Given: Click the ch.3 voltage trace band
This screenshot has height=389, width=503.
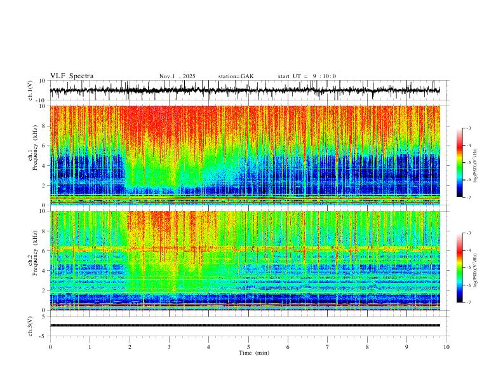Looking at the screenshot, I should [x=245, y=325].
